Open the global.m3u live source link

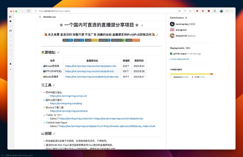click(x=91, y=66)
